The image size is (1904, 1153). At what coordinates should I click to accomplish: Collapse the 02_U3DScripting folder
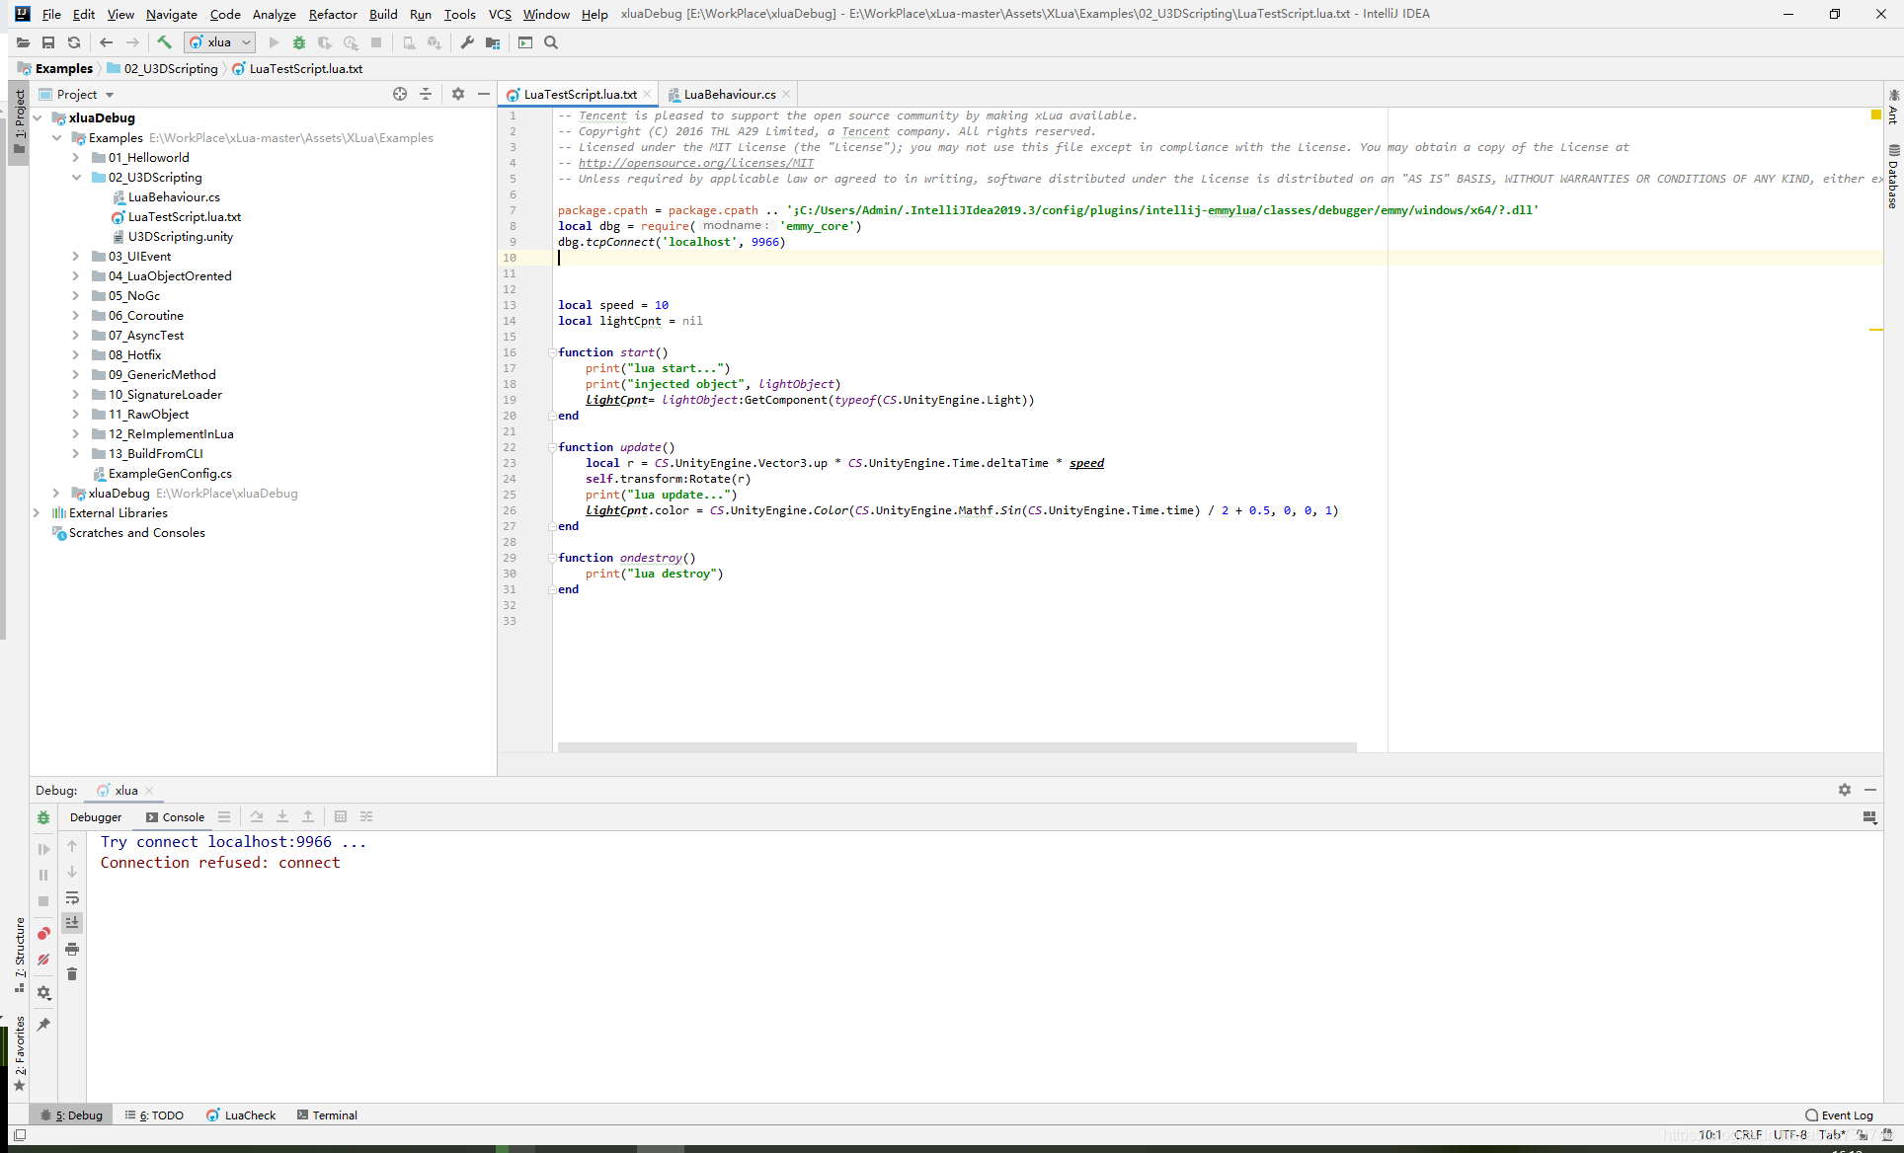tap(76, 178)
